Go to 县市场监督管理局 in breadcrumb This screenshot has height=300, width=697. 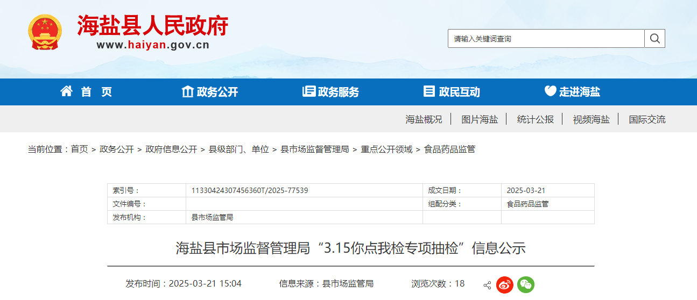[315, 149]
